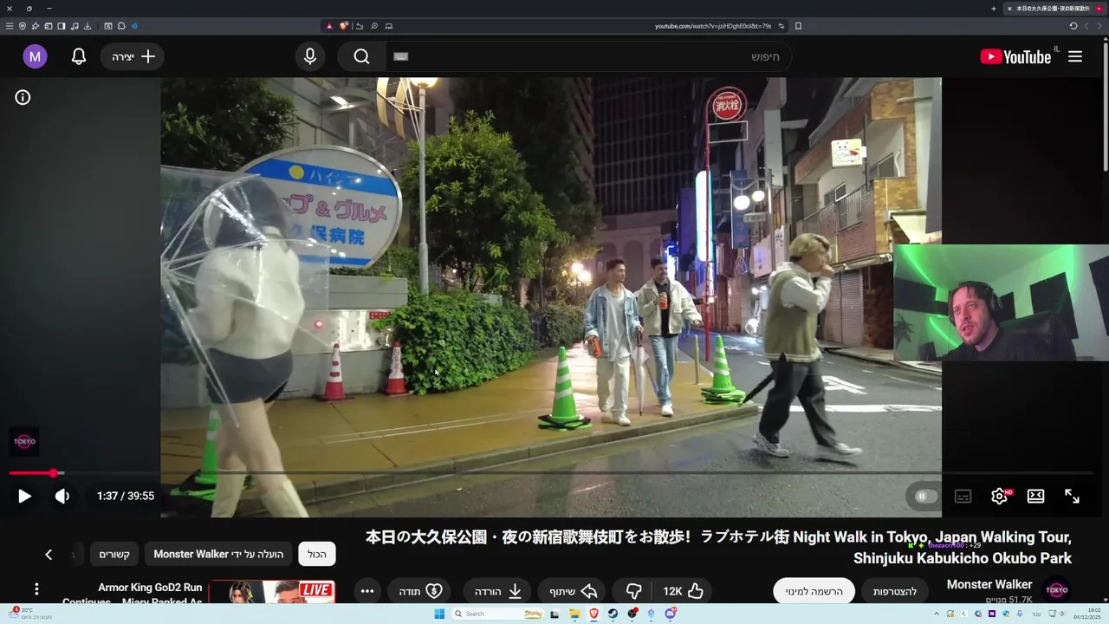Click the Thanks (תודה) button
Screen dimensions: 1109x624
click(x=420, y=591)
